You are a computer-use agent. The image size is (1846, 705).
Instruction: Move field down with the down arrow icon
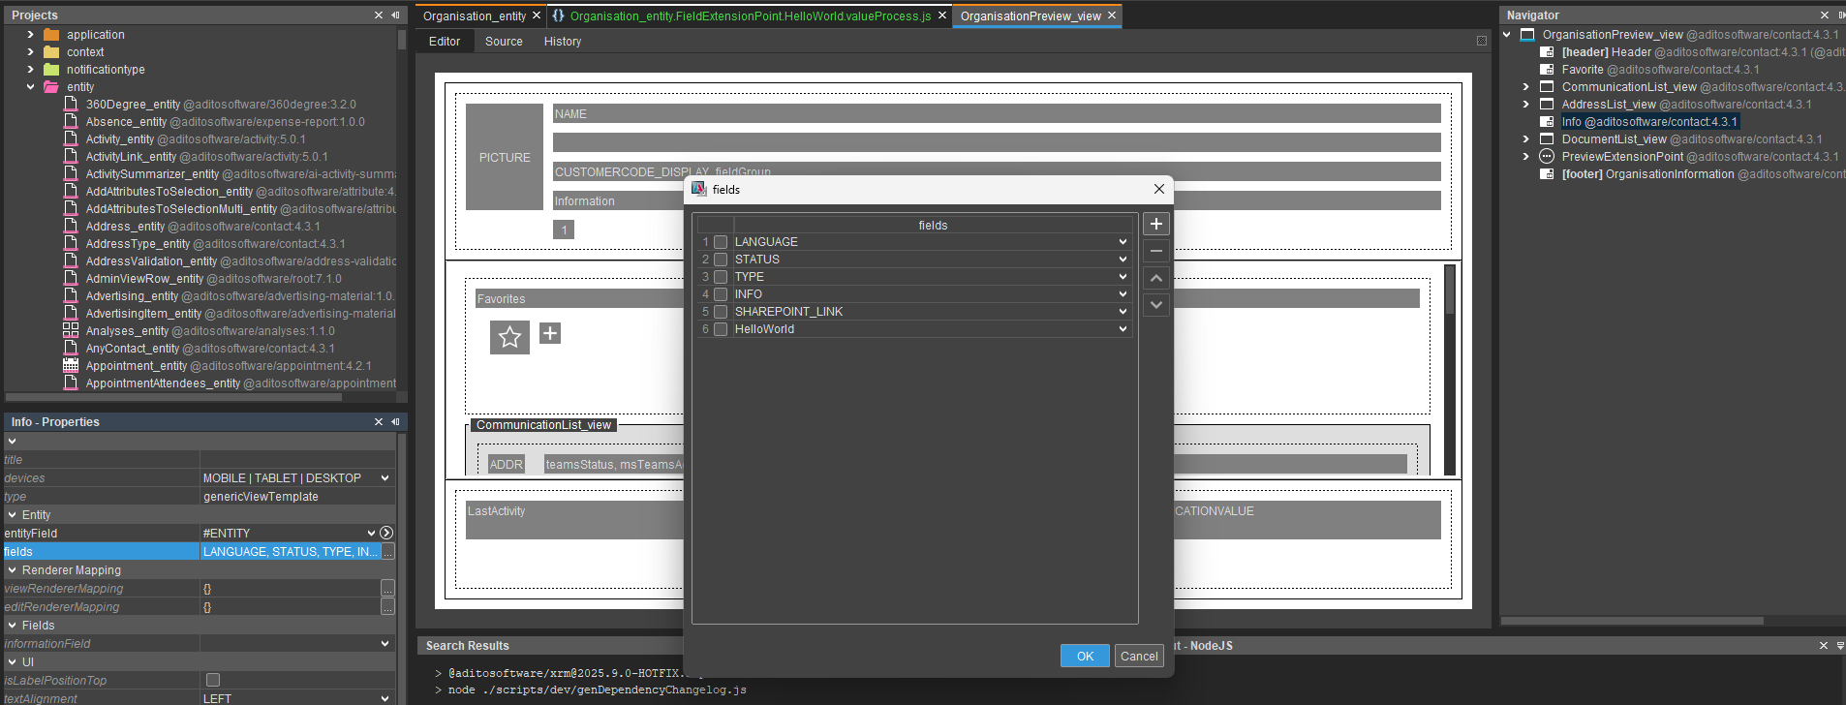pos(1155,305)
